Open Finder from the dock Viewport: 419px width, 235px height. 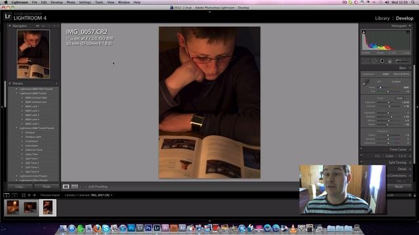pos(63,228)
